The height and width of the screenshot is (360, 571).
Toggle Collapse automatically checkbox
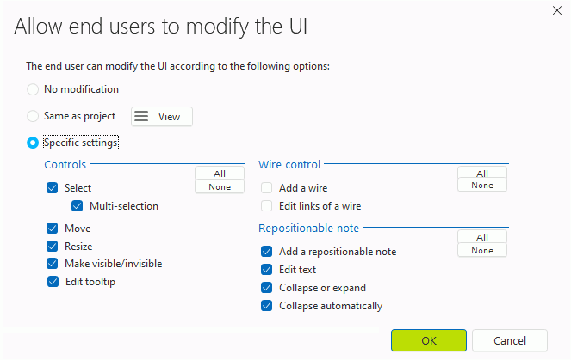[x=267, y=306]
